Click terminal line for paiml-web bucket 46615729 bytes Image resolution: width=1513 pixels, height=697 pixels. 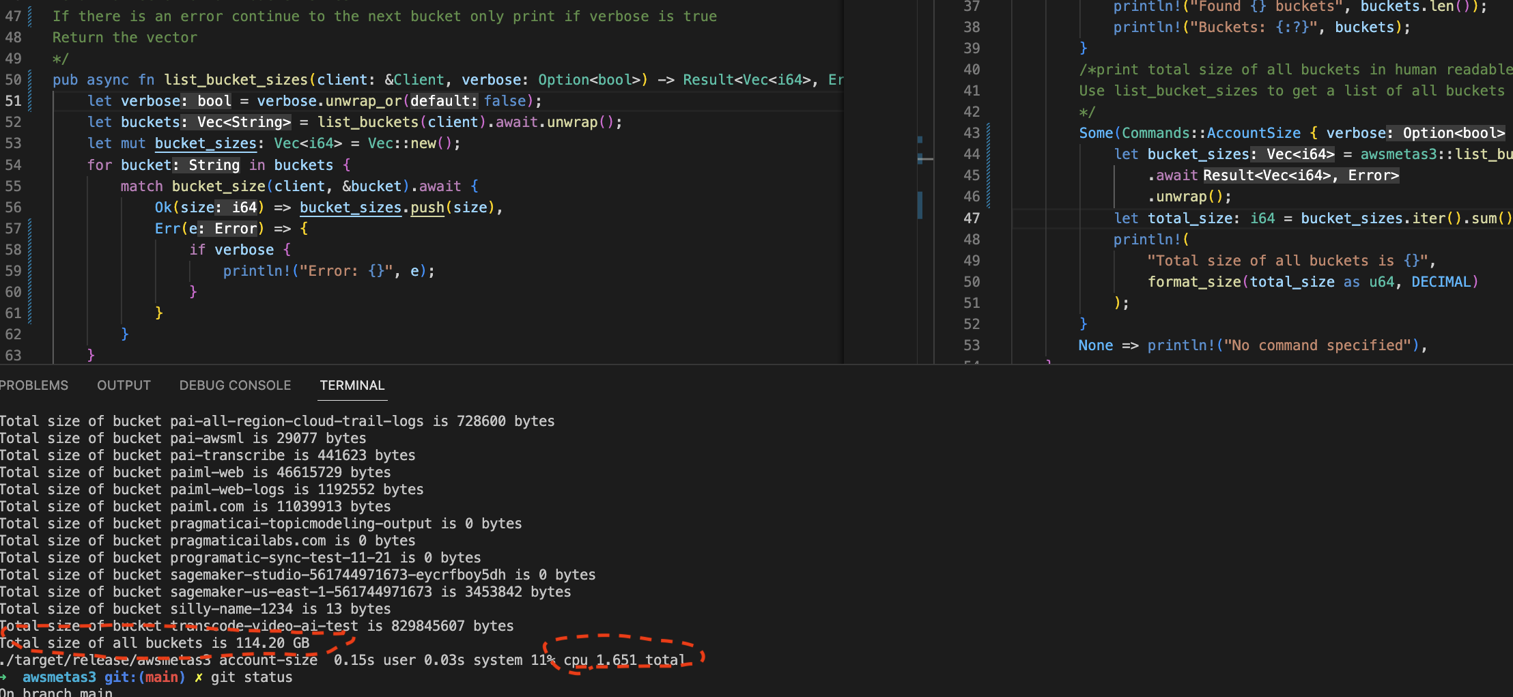[x=195, y=472]
